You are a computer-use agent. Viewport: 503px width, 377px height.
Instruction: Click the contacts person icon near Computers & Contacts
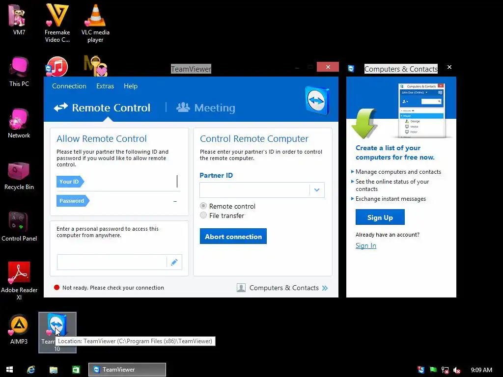coord(241,288)
